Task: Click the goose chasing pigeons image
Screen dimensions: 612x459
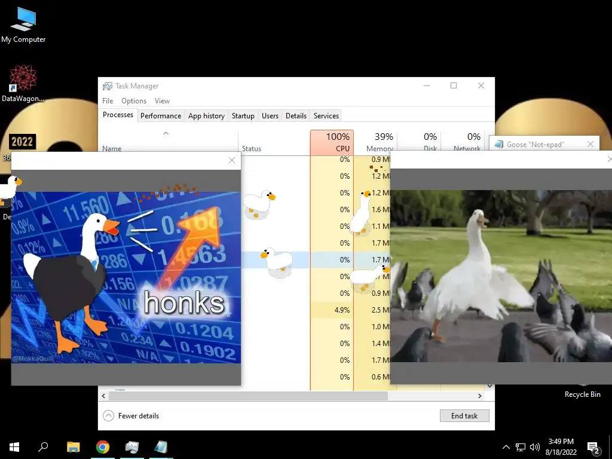Action: click(x=501, y=276)
